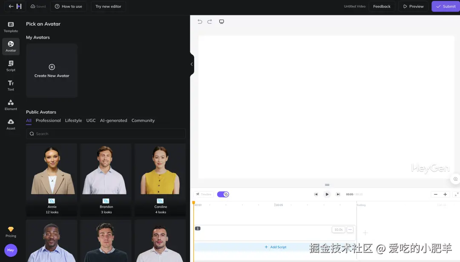Viewport: 460px width, 262px height.
Task: Click the Submit button
Action: point(445,6)
